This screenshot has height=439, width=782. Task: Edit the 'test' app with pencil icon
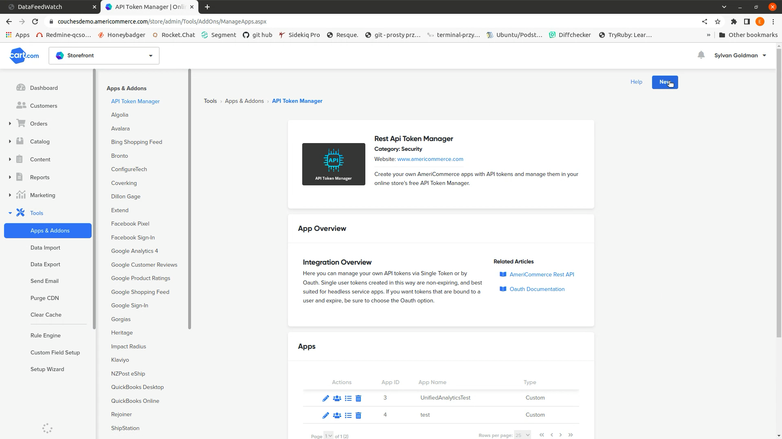[x=325, y=415]
